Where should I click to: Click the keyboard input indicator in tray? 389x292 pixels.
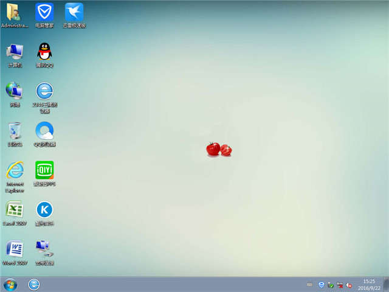309,285
